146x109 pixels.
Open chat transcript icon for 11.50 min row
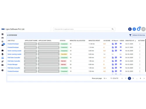[116, 44]
